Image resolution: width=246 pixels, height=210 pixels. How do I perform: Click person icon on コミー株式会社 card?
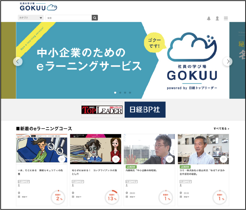pyautogui.click(x=181, y=185)
